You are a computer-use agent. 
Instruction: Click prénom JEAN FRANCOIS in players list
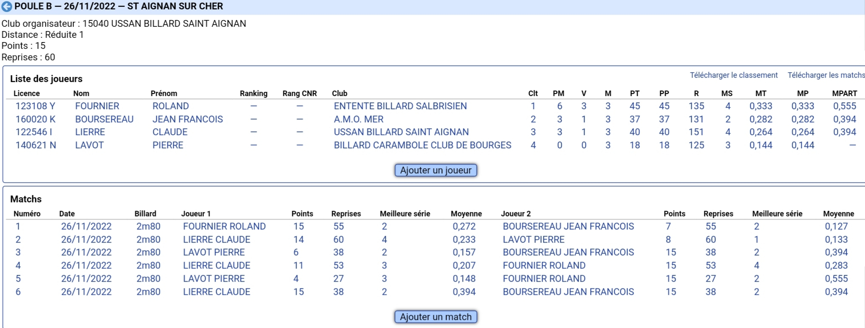coord(187,119)
